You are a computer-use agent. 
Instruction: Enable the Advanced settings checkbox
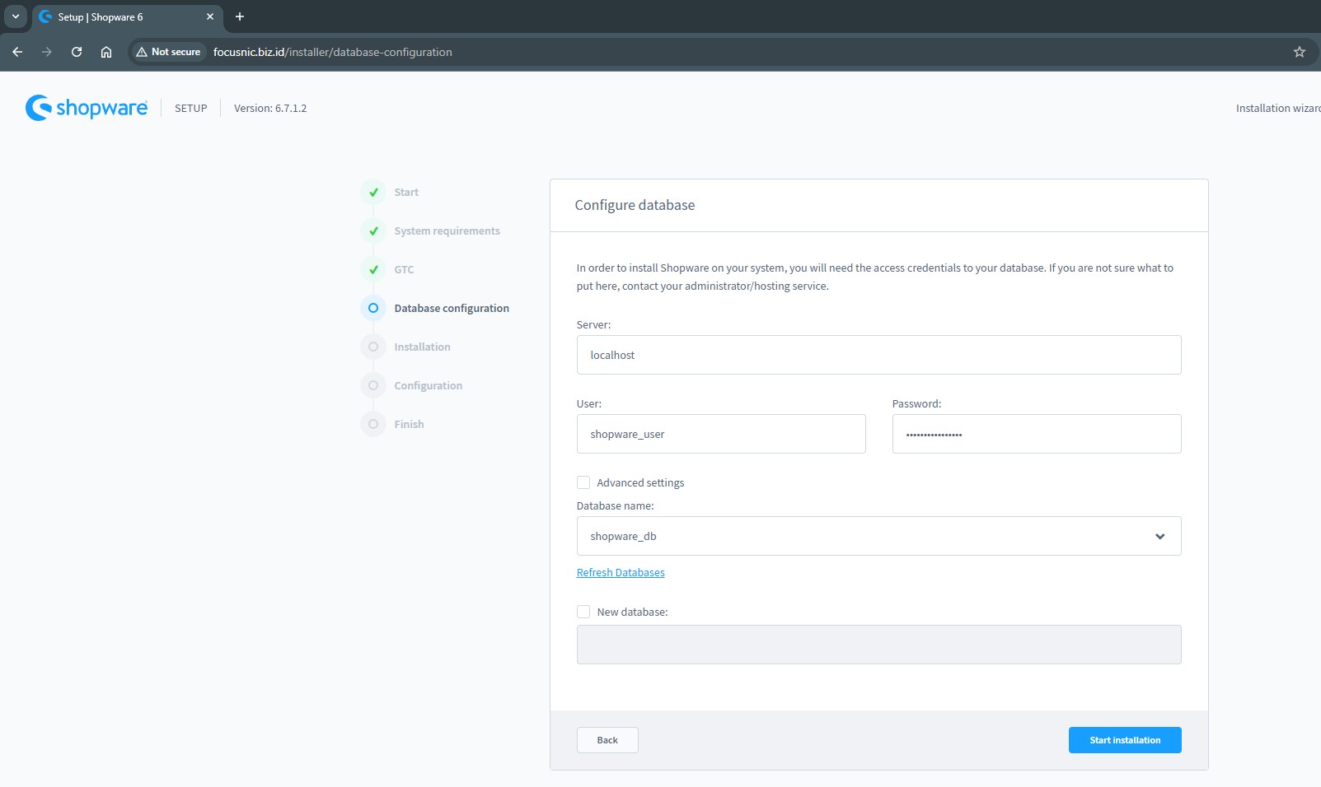(x=583, y=482)
